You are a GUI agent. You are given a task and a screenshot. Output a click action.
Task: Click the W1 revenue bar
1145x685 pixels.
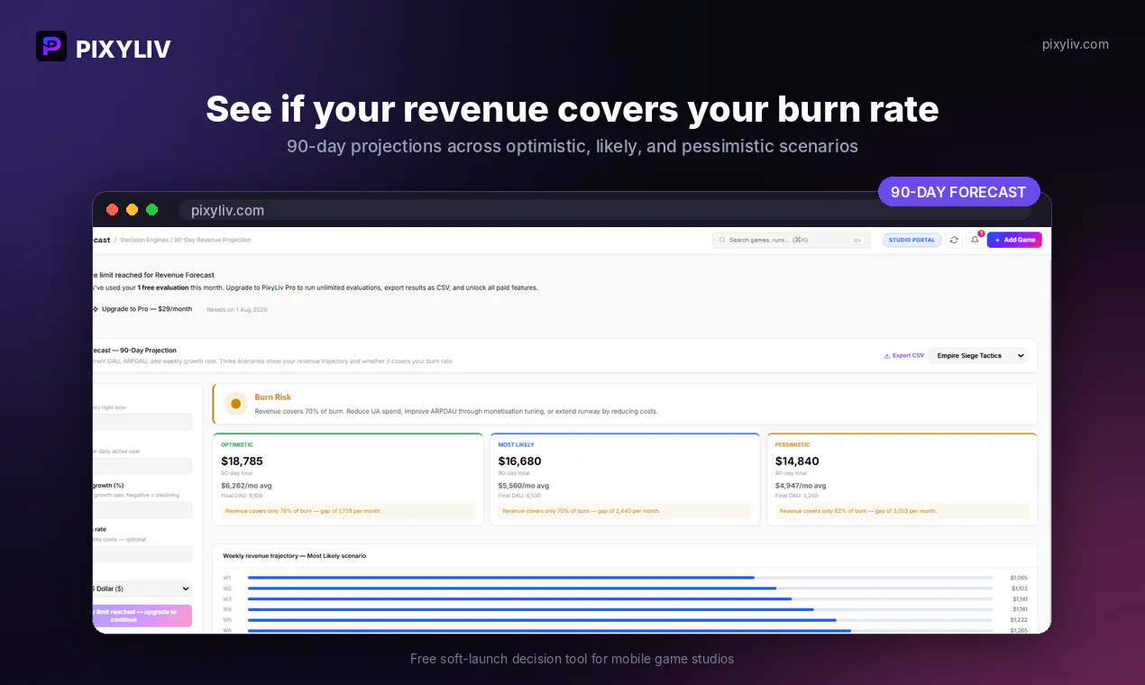coord(501,578)
